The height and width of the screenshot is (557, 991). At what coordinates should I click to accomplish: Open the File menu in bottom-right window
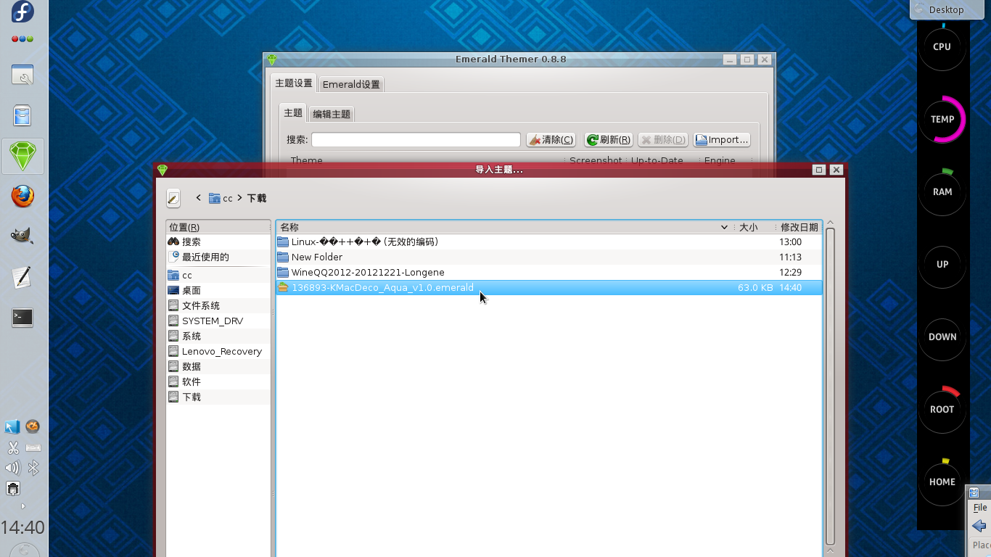980,508
